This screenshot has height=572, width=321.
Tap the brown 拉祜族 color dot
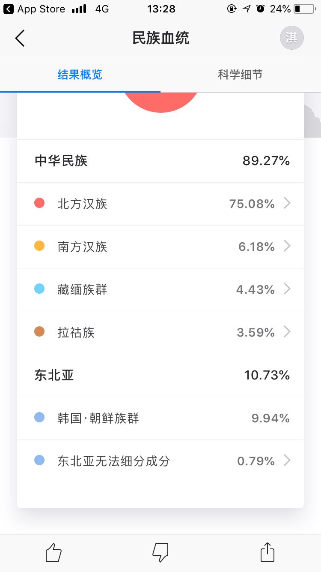coord(39,332)
